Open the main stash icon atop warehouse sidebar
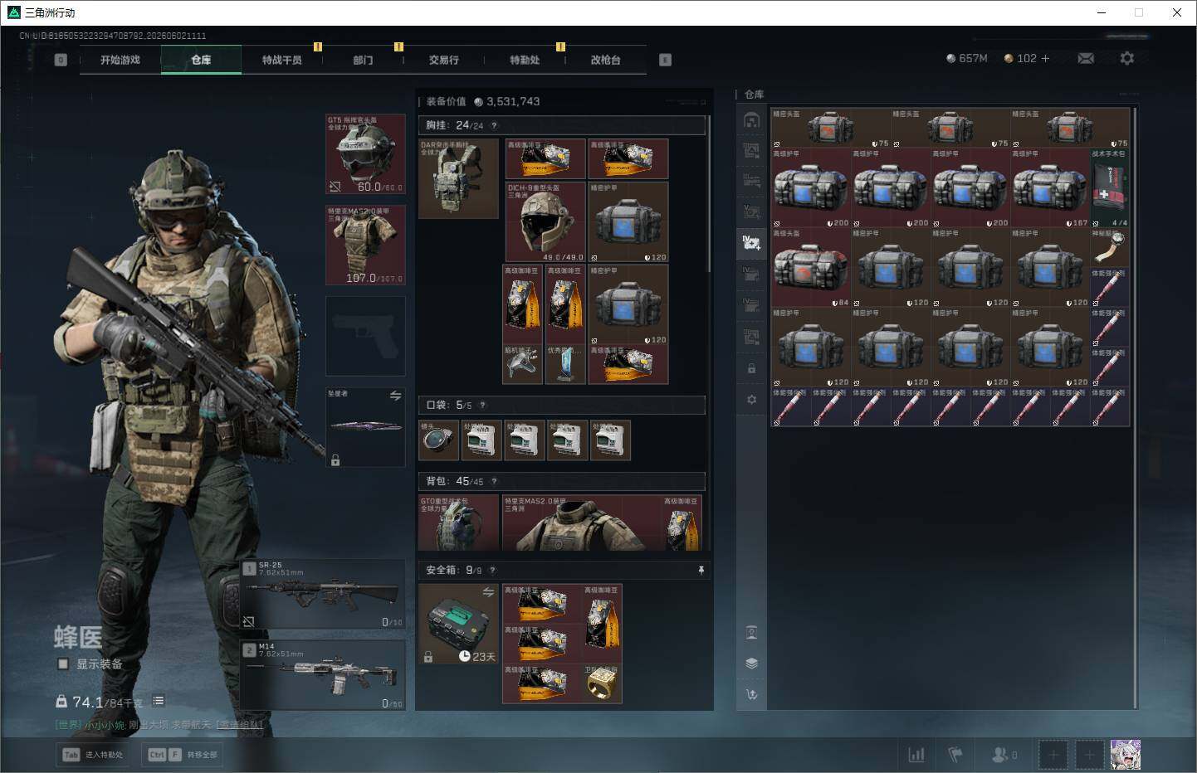 coord(751,120)
